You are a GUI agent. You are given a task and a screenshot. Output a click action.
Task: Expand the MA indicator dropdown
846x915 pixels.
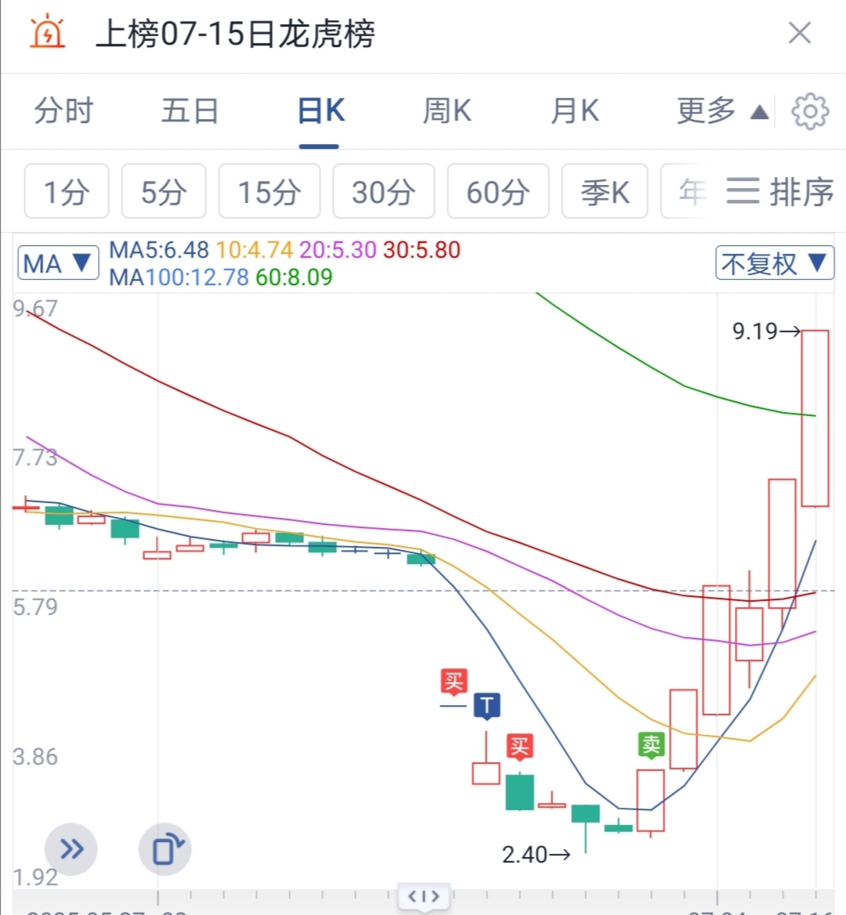[x=58, y=263]
